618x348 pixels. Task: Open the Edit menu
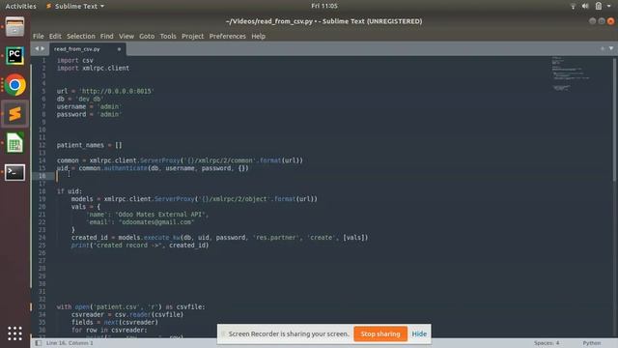(55, 36)
